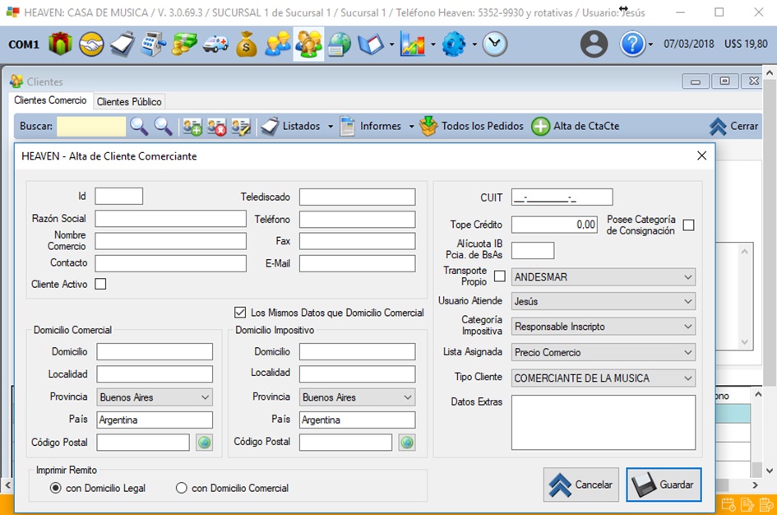
Task: Open the Listados menu
Action: (x=291, y=126)
